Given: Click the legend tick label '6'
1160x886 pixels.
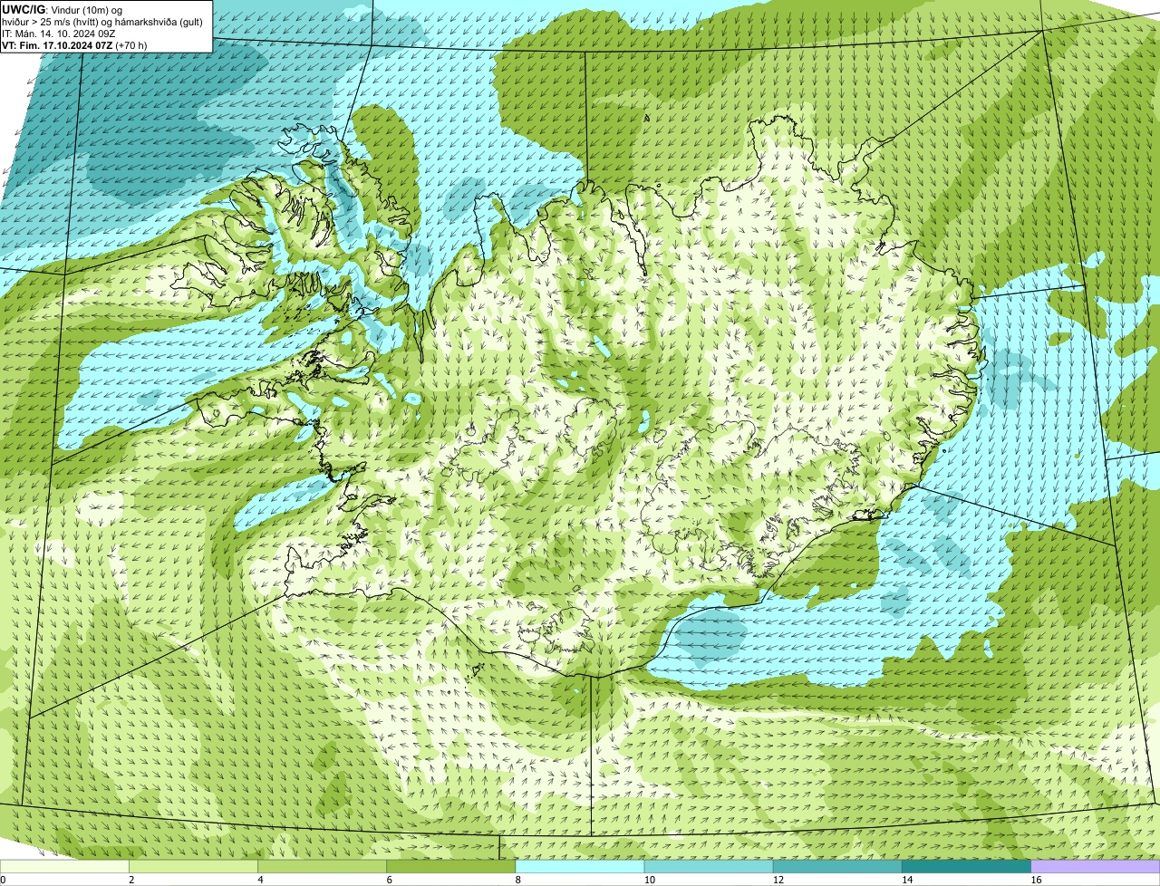Looking at the screenshot, I should pos(390,880).
